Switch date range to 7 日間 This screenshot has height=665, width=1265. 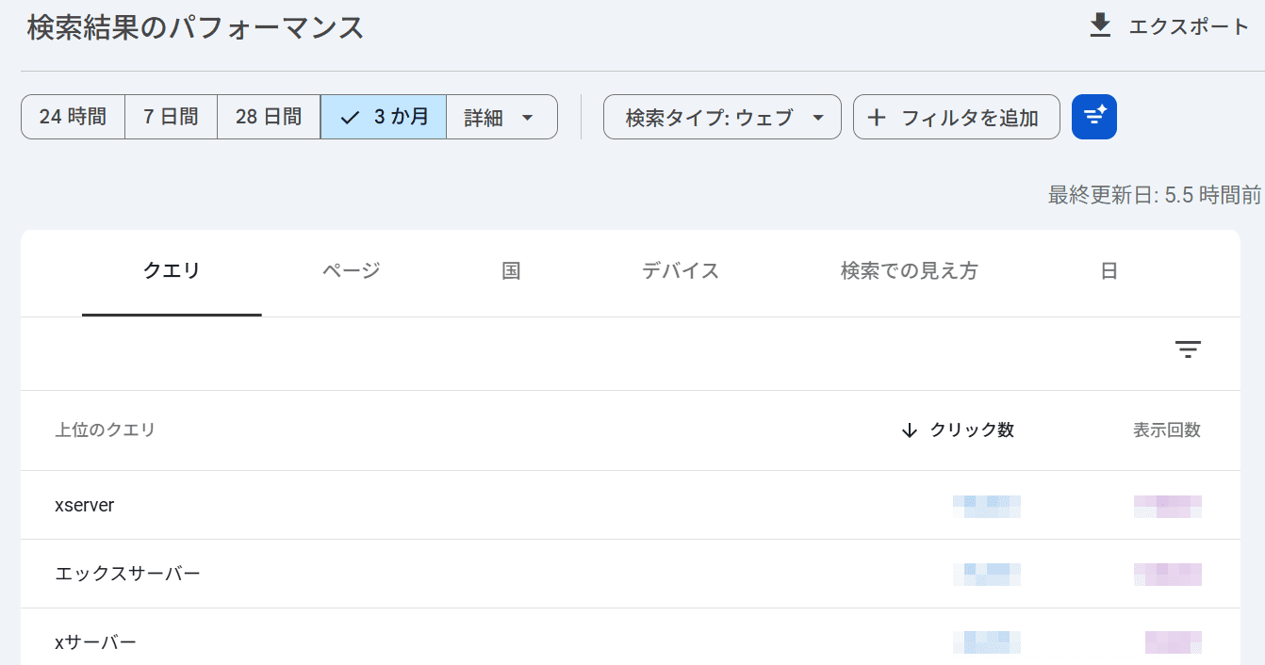pos(171,117)
